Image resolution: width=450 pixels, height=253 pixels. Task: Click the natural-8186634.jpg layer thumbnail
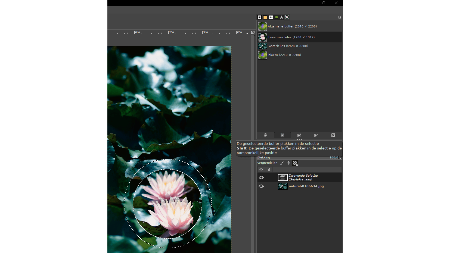point(283,186)
